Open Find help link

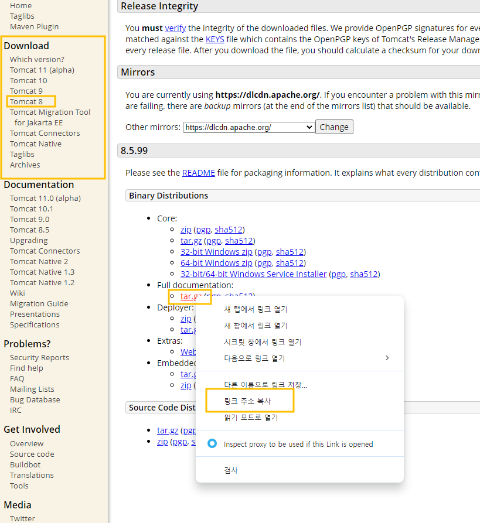[26, 368]
